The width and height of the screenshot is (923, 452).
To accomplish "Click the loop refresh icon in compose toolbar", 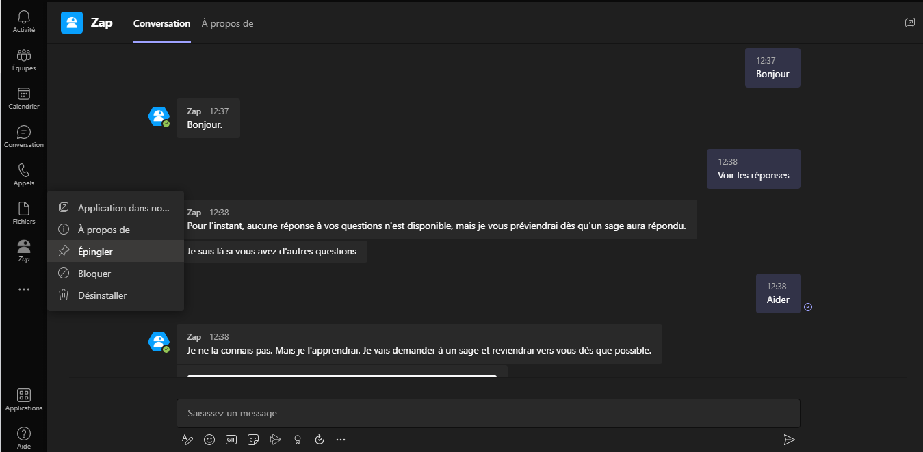I will 319,440.
